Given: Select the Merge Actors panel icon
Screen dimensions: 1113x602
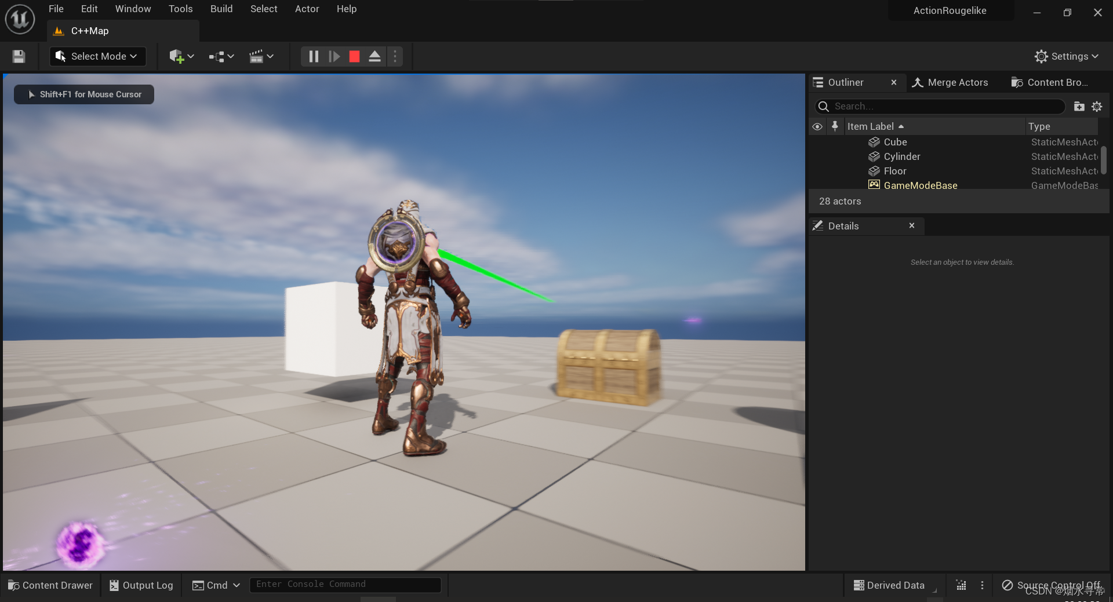Looking at the screenshot, I should click(918, 82).
